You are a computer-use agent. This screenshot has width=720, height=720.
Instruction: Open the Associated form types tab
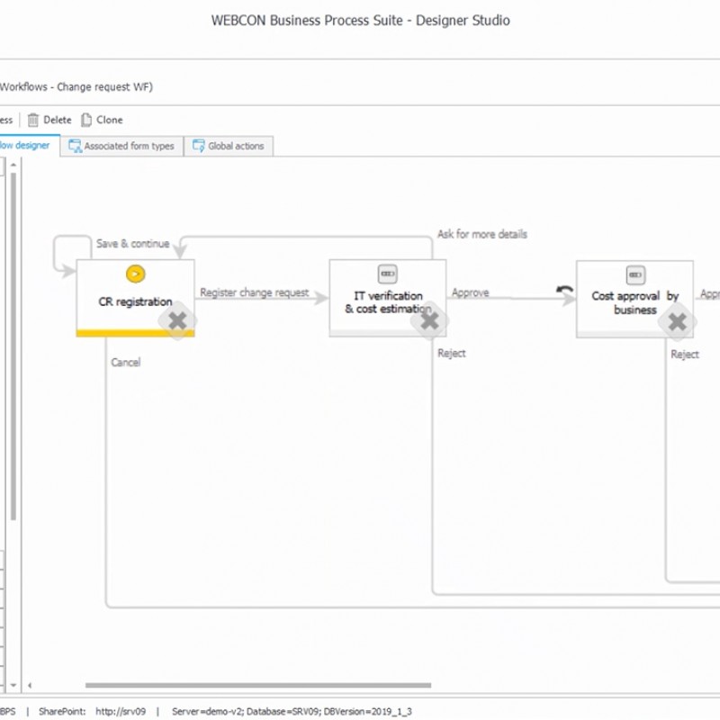[x=121, y=146]
